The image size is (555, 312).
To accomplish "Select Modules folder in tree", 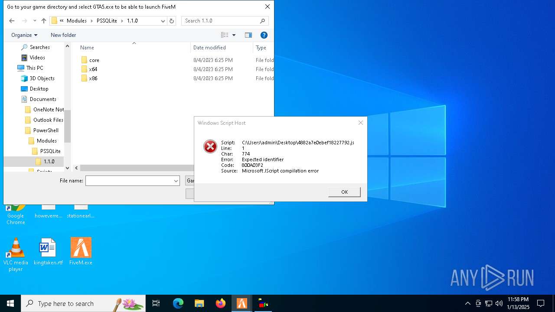I will pos(46,141).
